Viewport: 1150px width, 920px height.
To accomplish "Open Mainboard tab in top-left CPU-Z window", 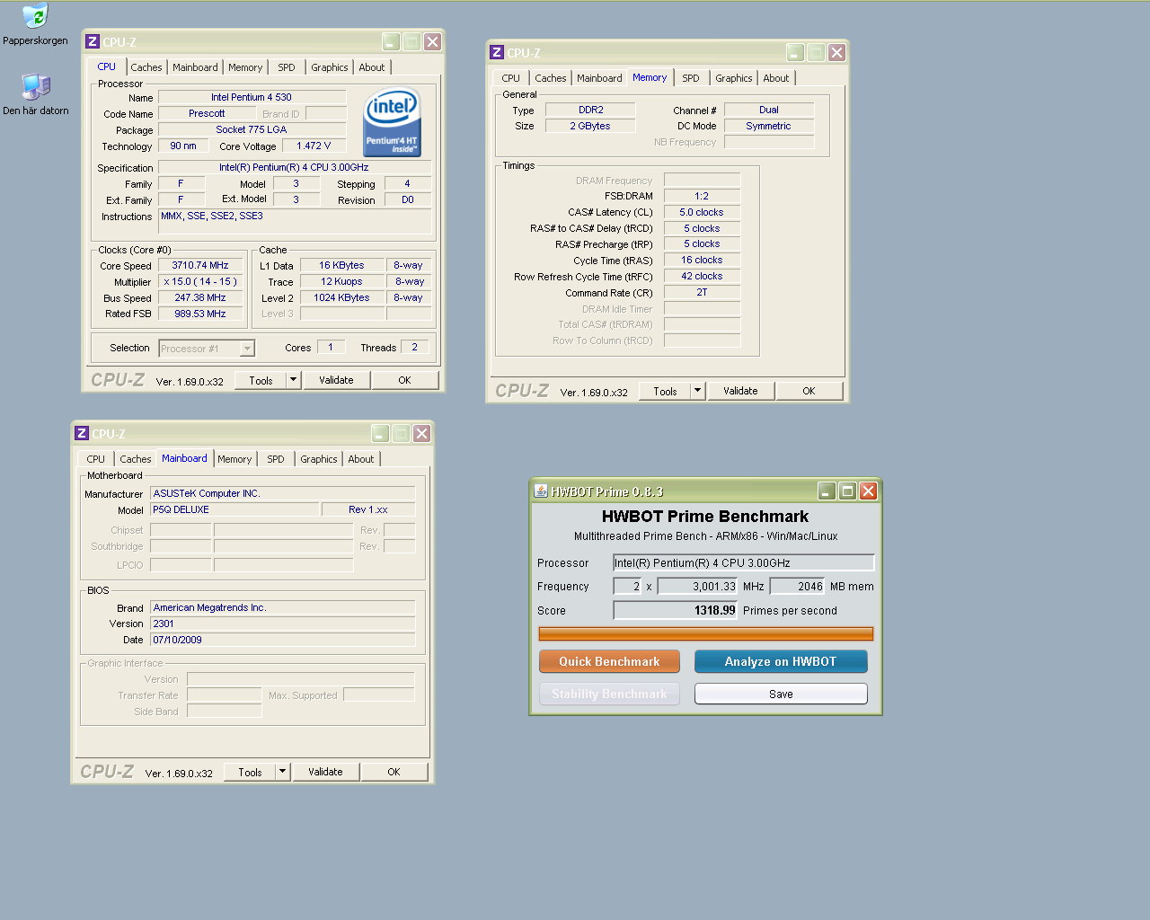I will point(195,67).
